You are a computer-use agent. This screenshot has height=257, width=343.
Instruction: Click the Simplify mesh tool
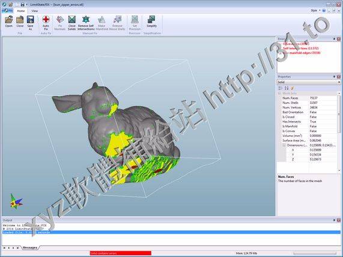coord(151,22)
